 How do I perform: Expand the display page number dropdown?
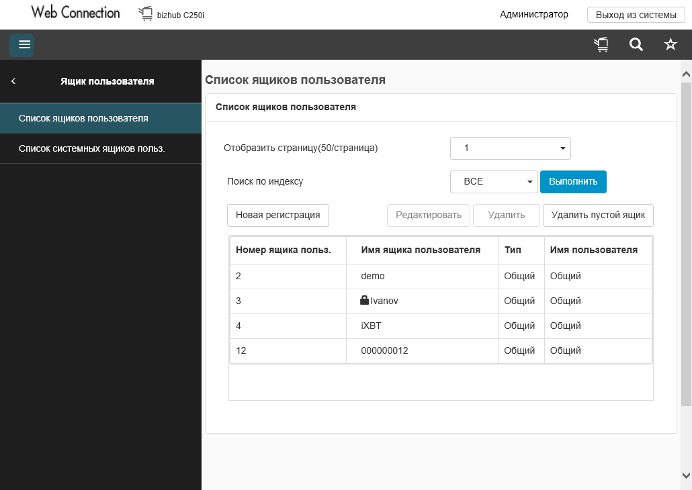(x=510, y=148)
